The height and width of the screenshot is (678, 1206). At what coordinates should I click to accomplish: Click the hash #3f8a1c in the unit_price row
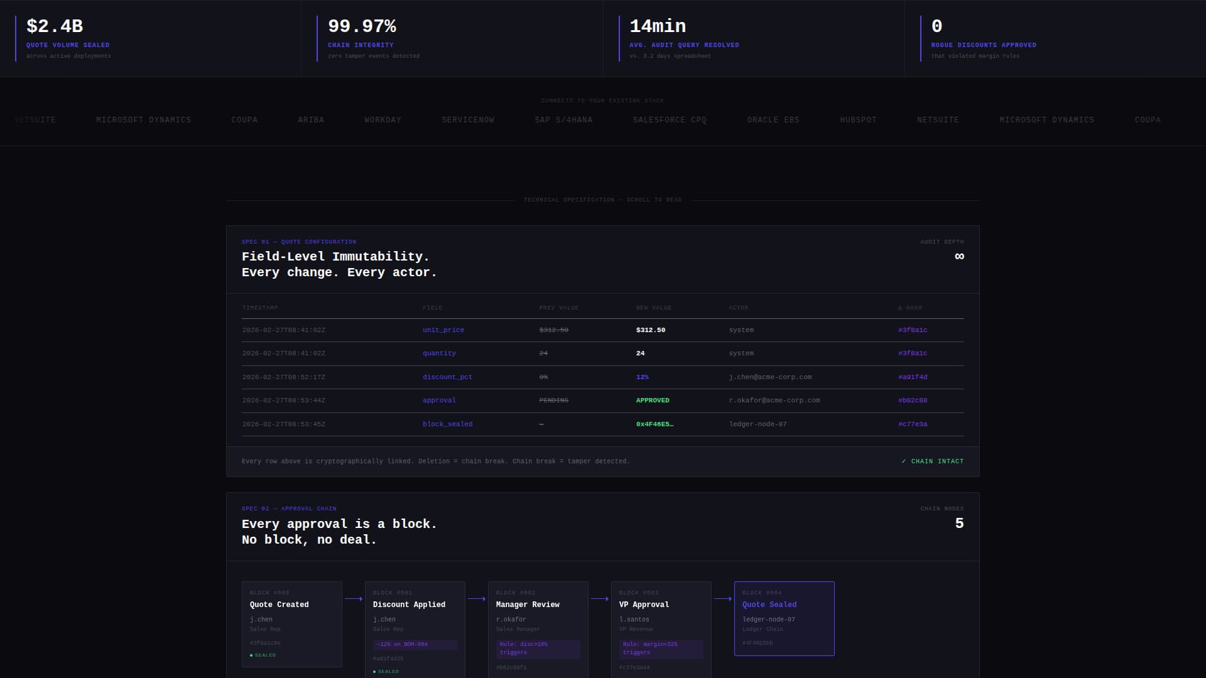913,330
